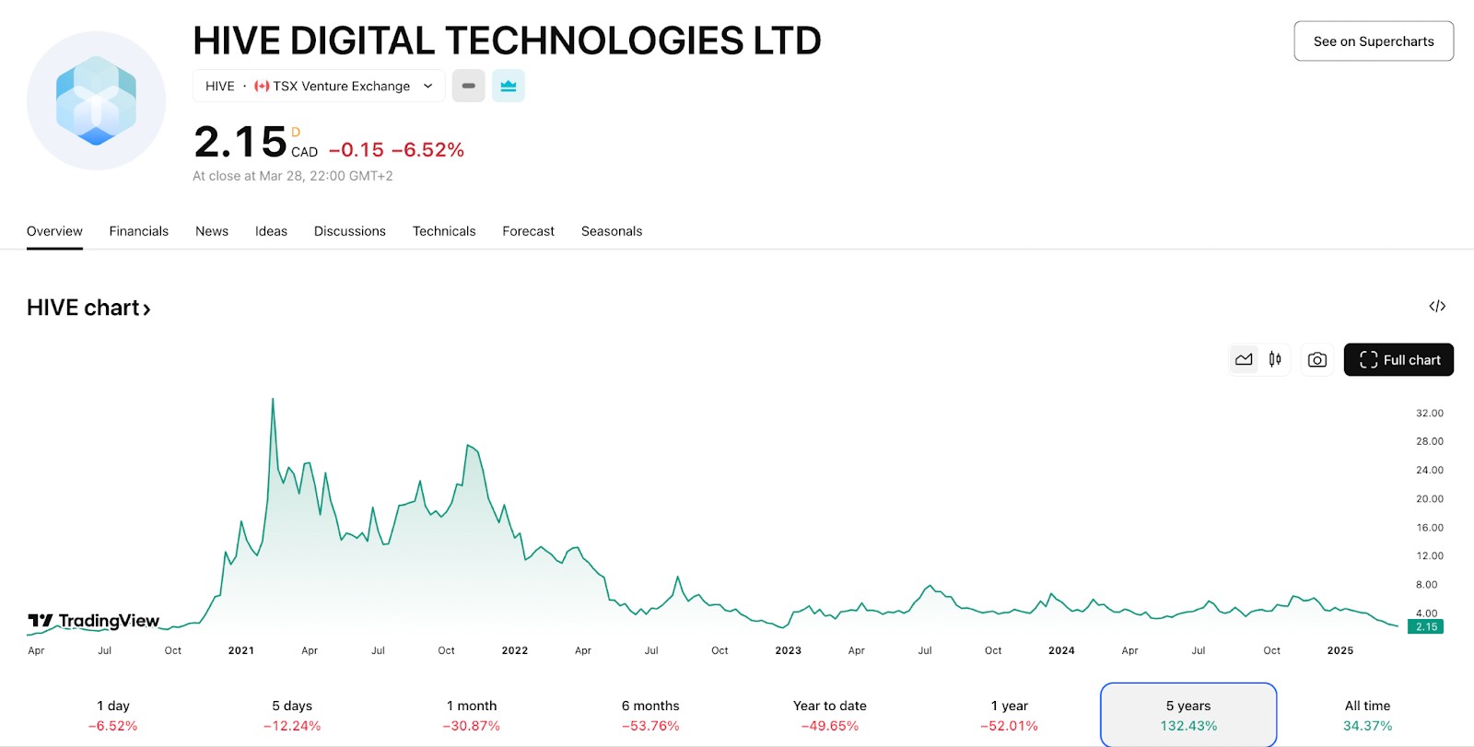Open the embed code icon
Viewport: 1474px width, 747px height.
tap(1437, 306)
